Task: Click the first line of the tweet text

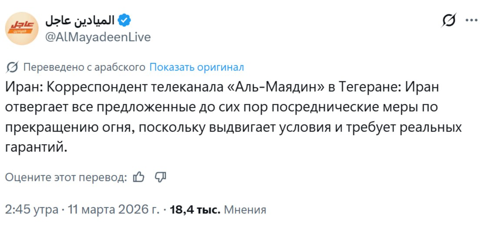Action: (x=223, y=87)
